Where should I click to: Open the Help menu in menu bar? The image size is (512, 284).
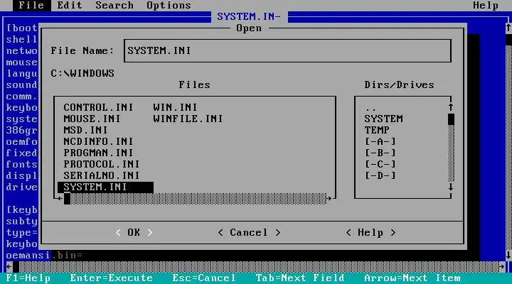(486, 5)
